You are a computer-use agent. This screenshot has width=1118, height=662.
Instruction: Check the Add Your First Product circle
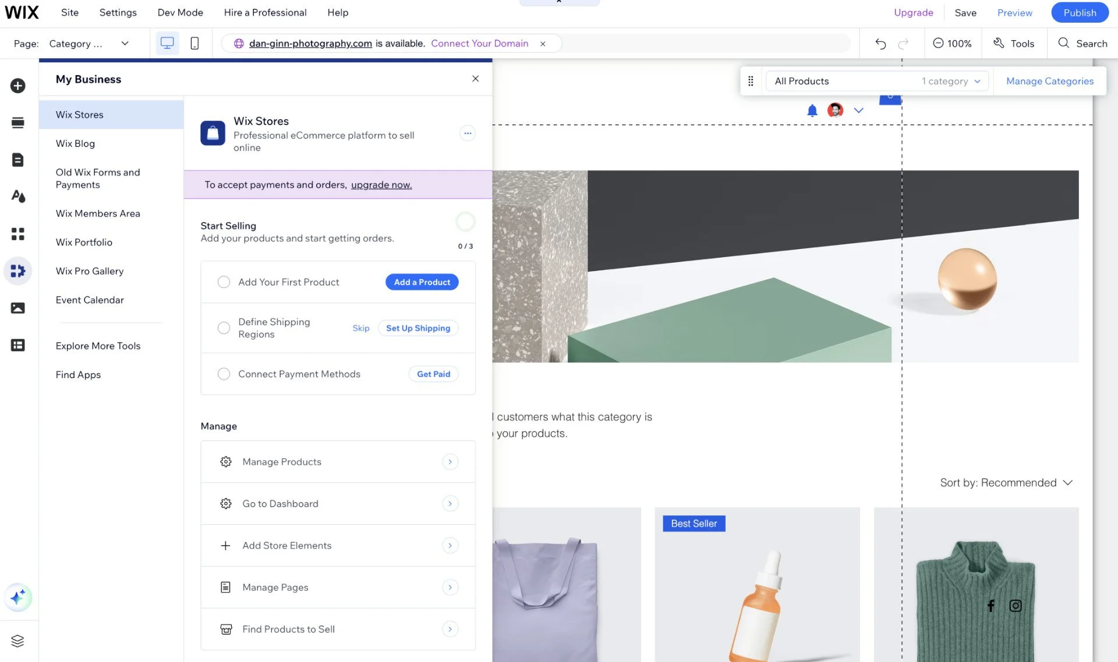(224, 282)
